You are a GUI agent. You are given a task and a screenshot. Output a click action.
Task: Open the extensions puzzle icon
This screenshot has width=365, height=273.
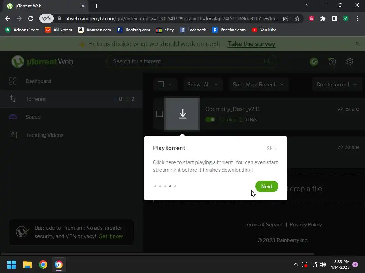(x=323, y=18)
